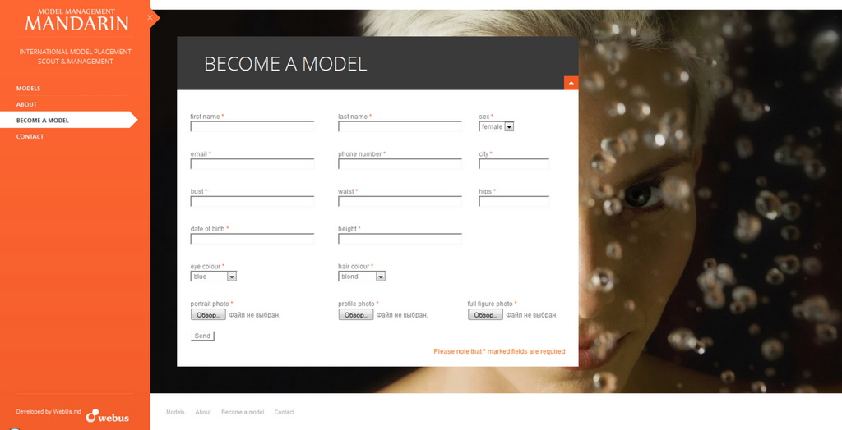This screenshot has width=842, height=430.
Task: Click the footer Contact link
Action: [285, 412]
